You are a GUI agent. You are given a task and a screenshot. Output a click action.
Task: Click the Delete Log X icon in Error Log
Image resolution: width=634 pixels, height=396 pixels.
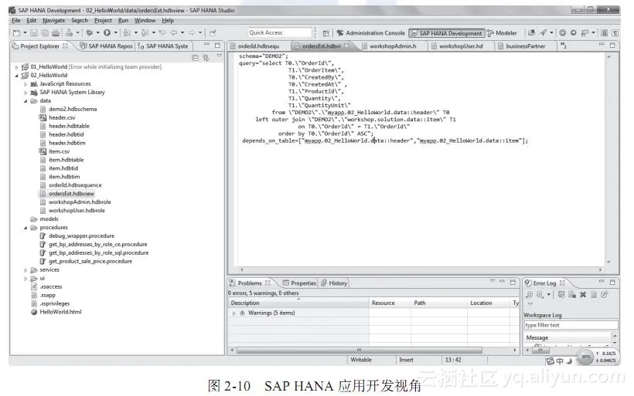coord(583,295)
